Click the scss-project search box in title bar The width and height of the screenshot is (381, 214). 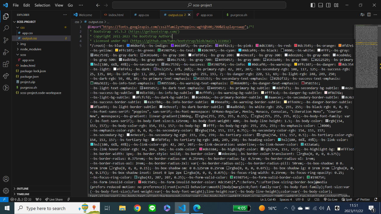(199, 5)
